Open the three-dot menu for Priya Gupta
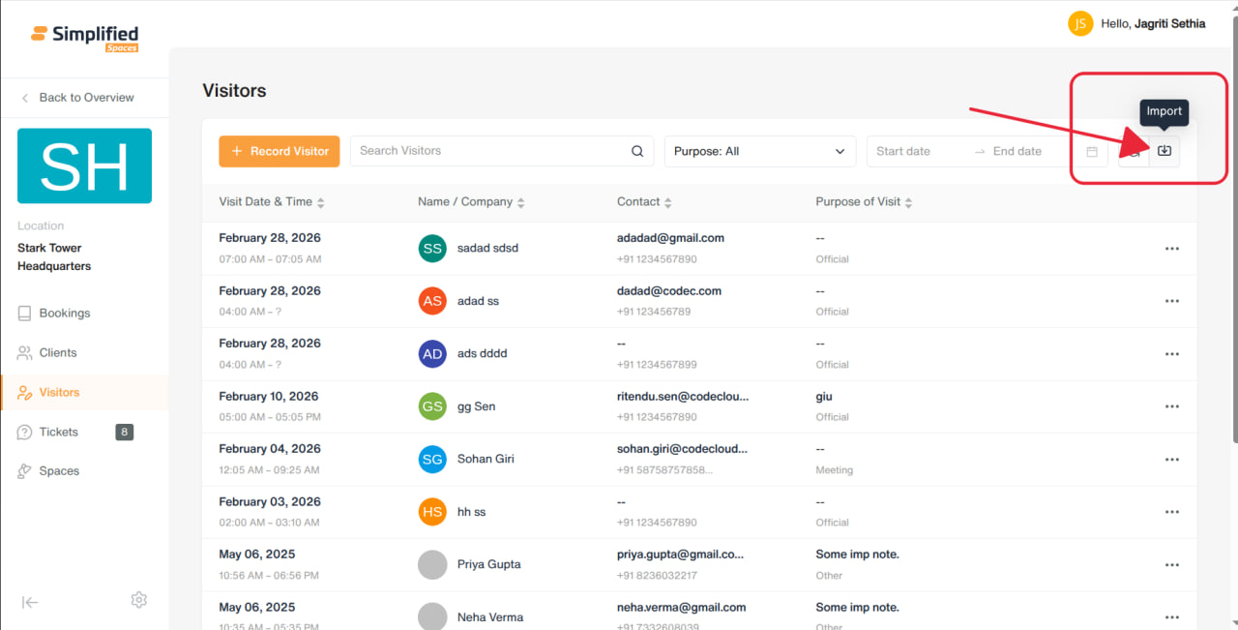The width and height of the screenshot is (1238, 630). (1172, 565)
